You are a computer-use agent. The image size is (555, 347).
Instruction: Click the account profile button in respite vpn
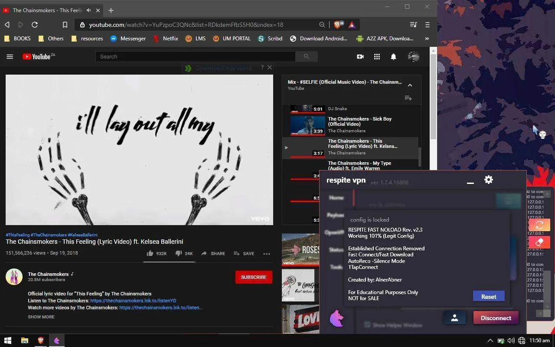454,318
